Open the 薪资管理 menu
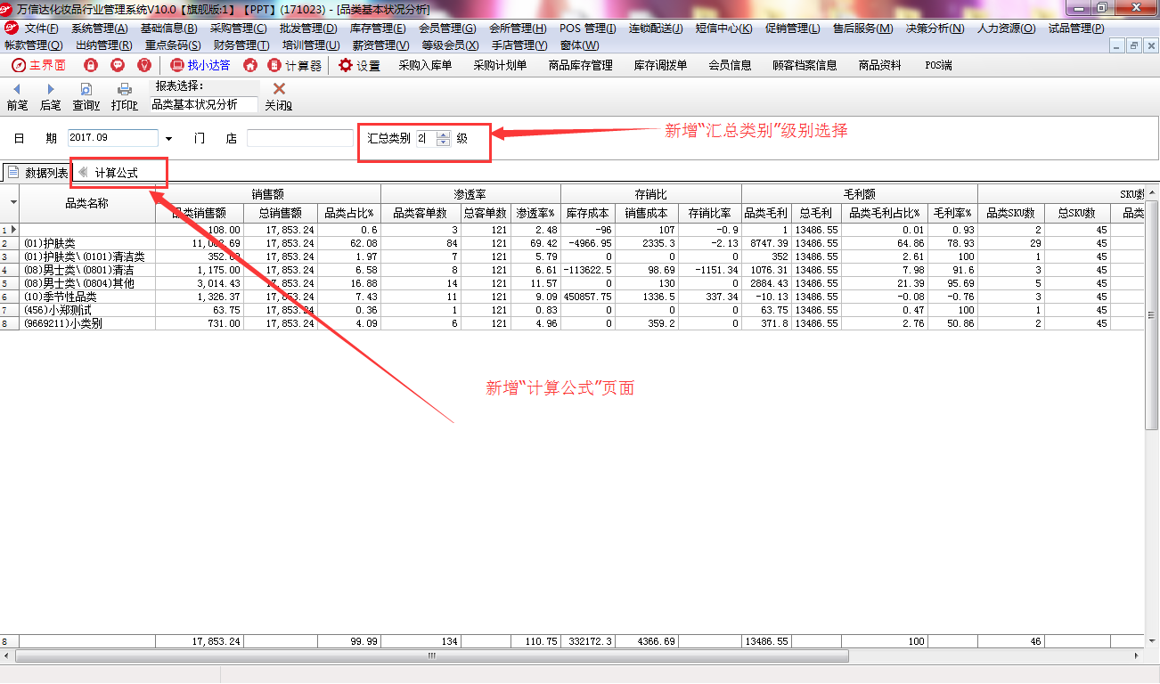 pyautogui.click(x=380, y=45)
